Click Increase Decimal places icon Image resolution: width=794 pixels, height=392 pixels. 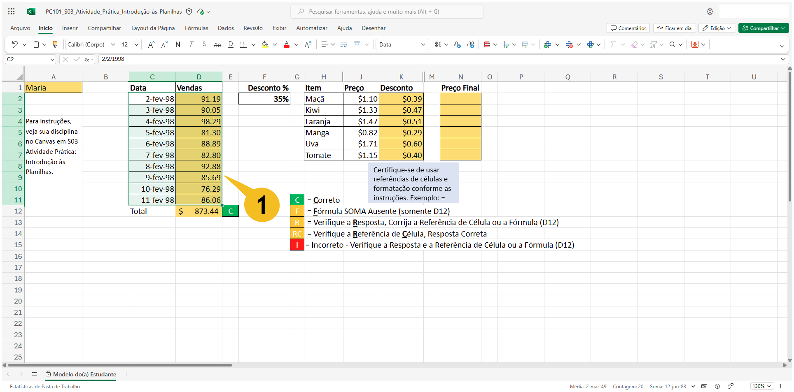(x=470, y=44)
